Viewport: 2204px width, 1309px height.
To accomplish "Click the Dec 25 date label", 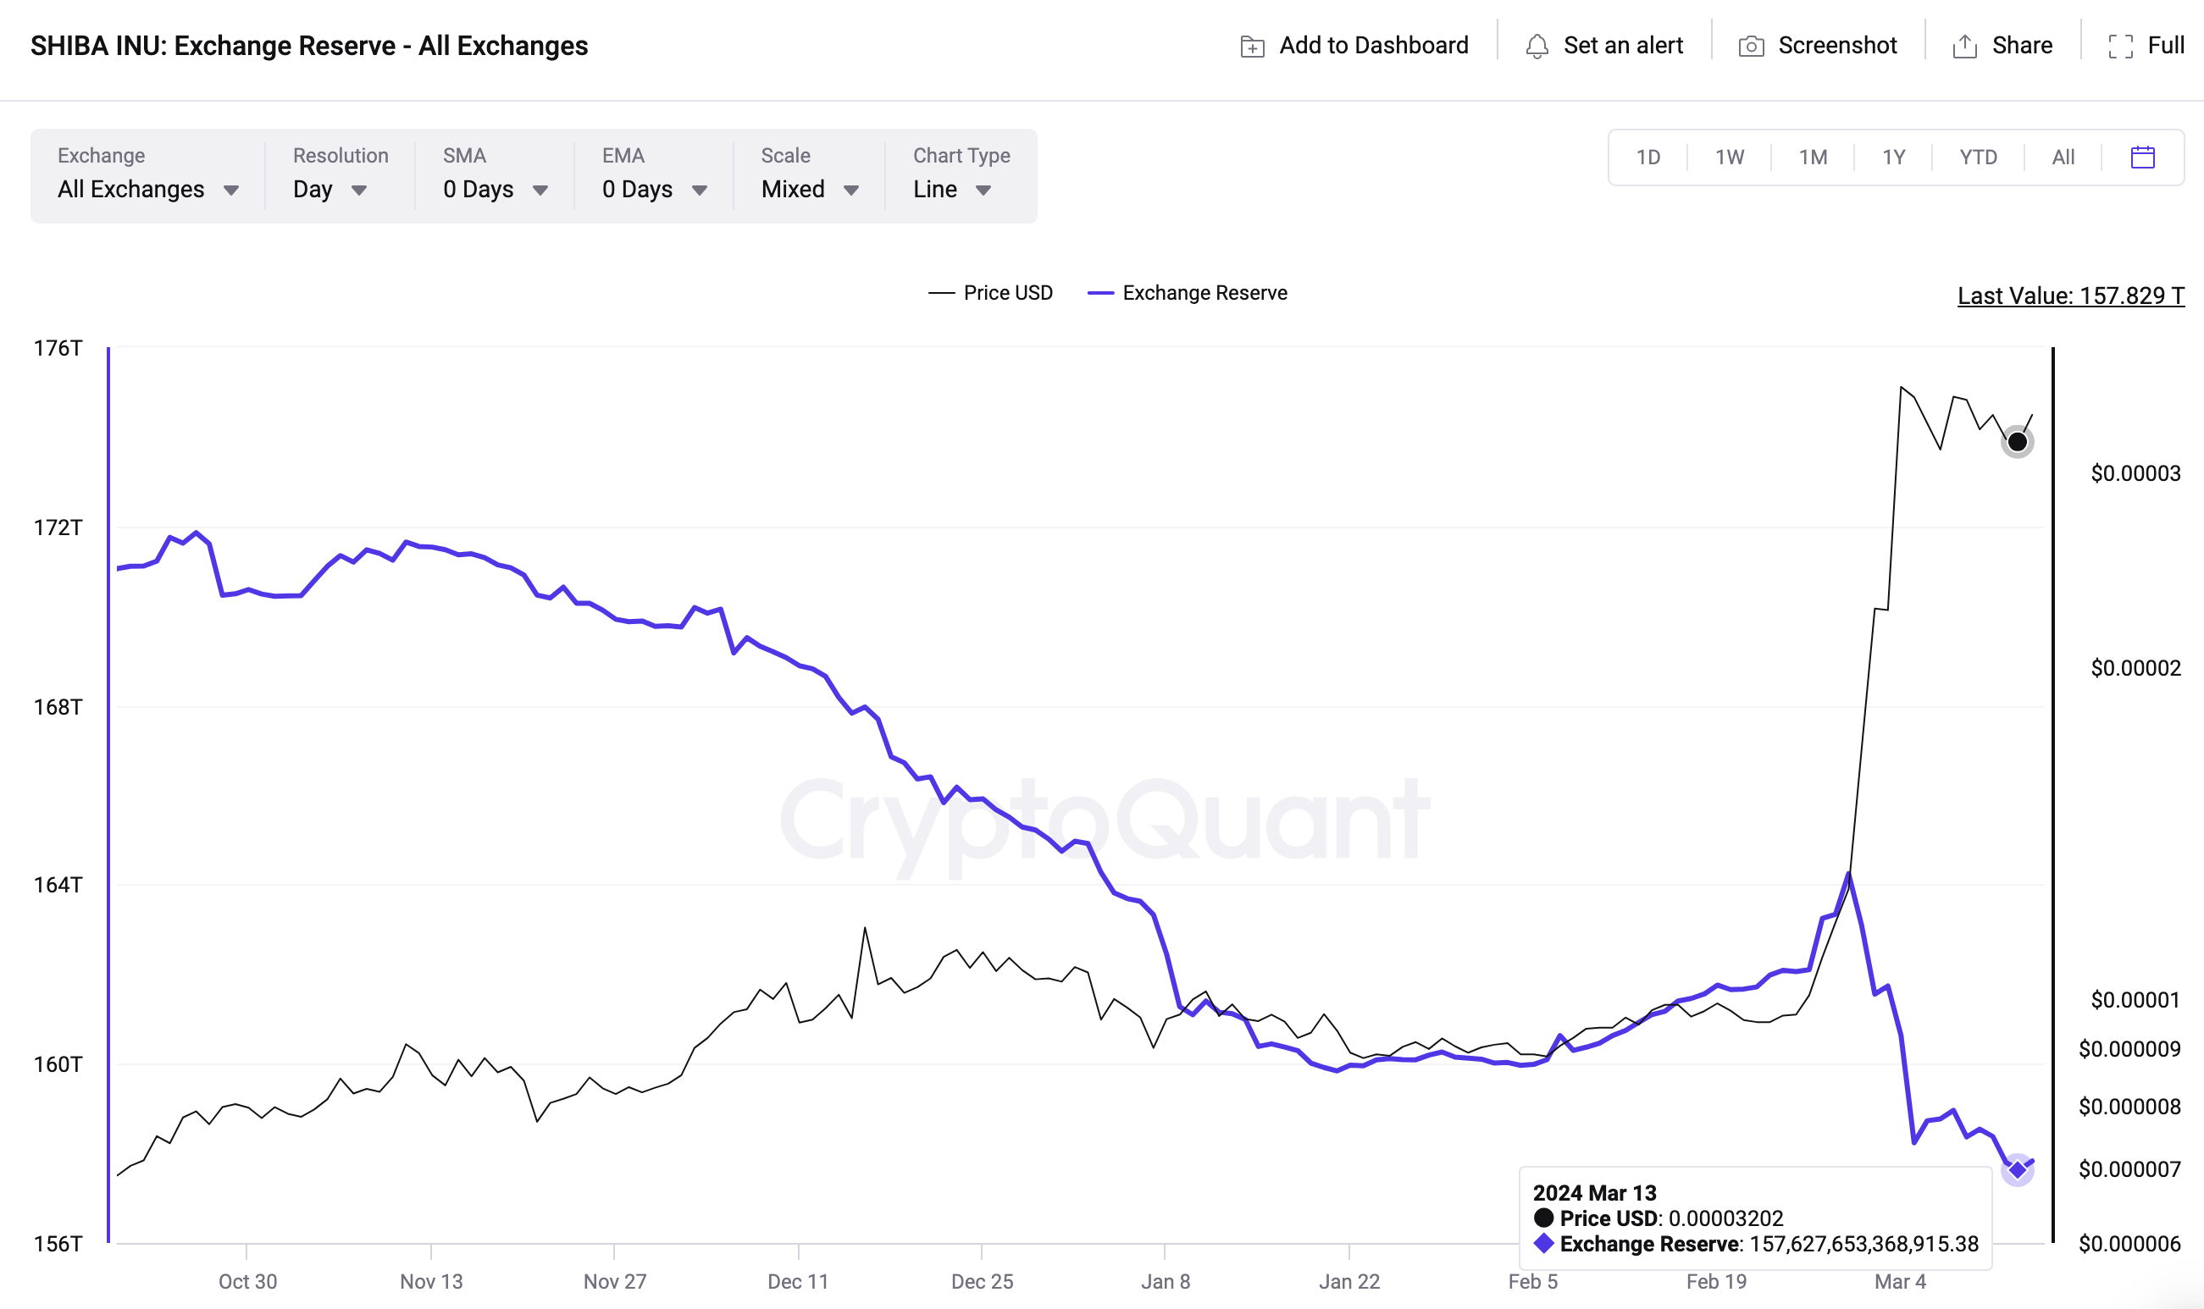I will click(x=981, y=1282).
